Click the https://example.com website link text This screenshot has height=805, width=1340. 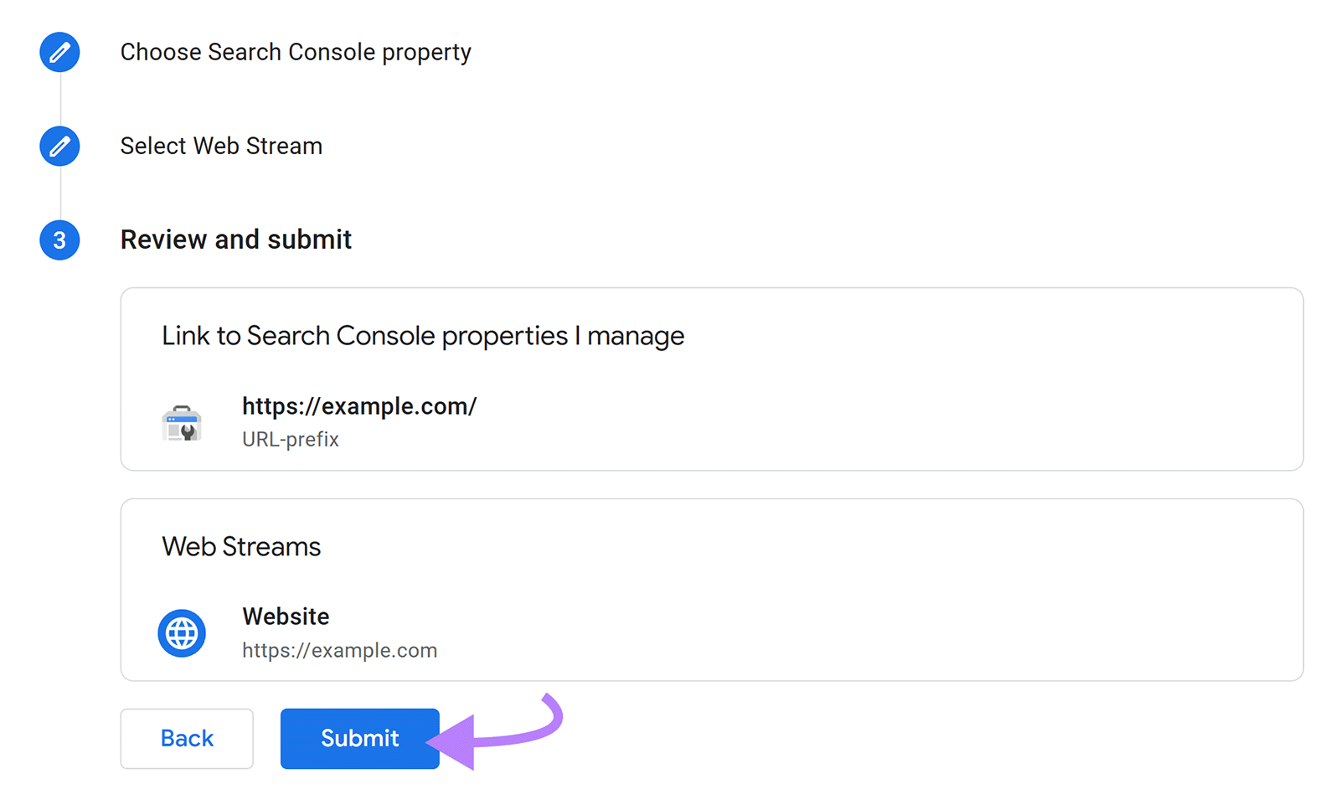339,650
